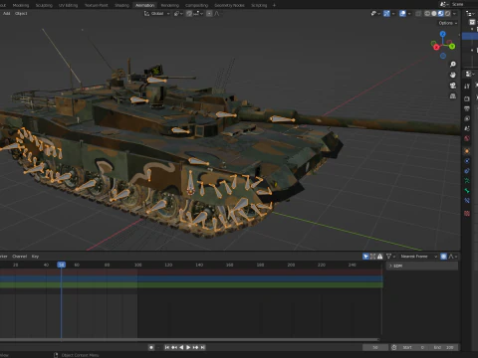Click the zoom magnifier viewport icon
The height and width of the screenshot is (358, 478).
click(x=453, y=65)
